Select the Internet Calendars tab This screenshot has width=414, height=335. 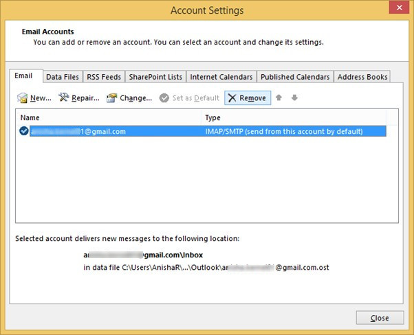pos(221,77)
